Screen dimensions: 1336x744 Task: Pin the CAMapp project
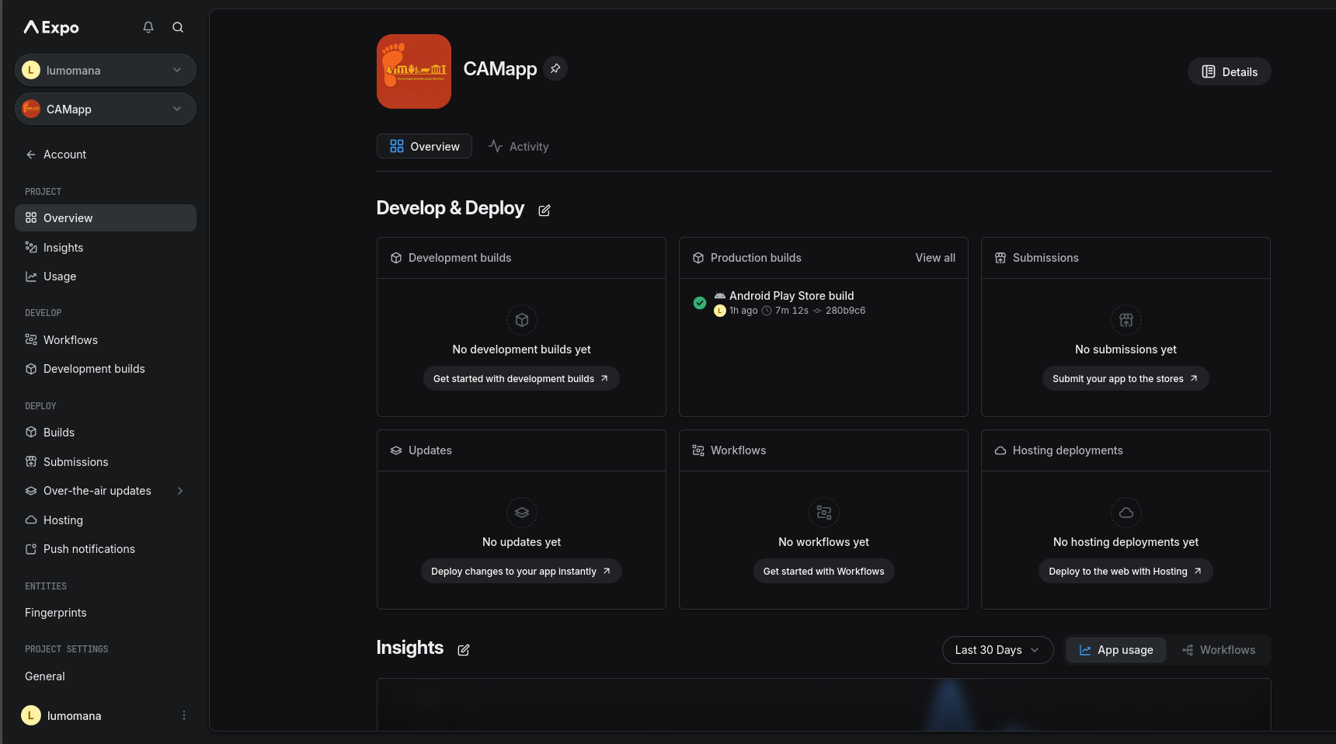(555, 68)
